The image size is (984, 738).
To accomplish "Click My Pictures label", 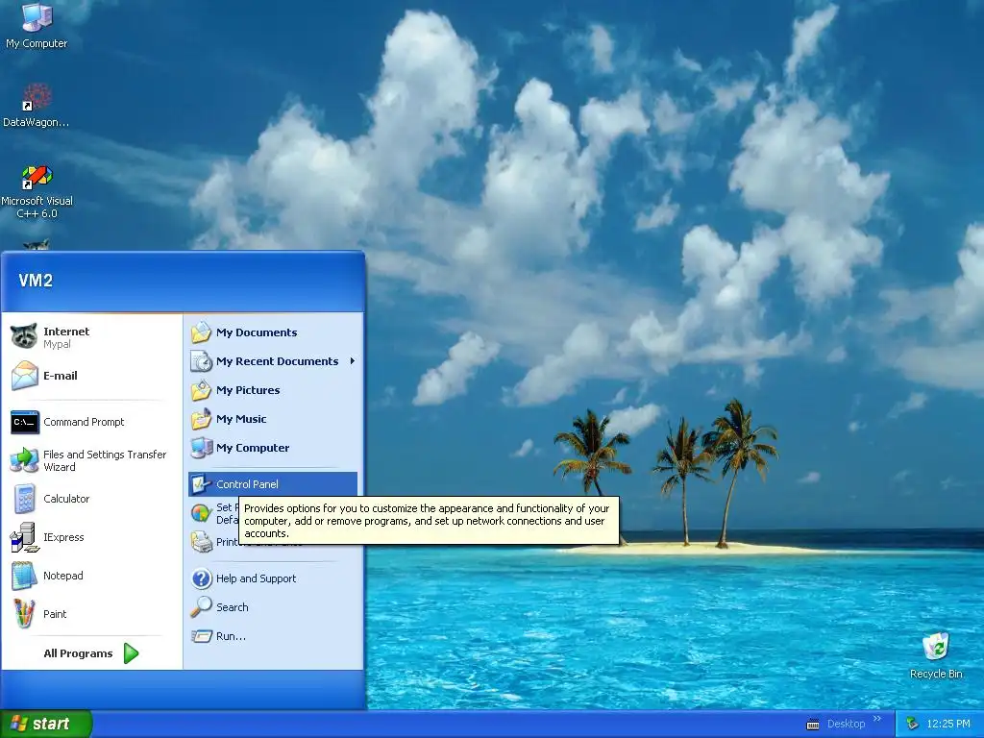I will pos(248,390).
